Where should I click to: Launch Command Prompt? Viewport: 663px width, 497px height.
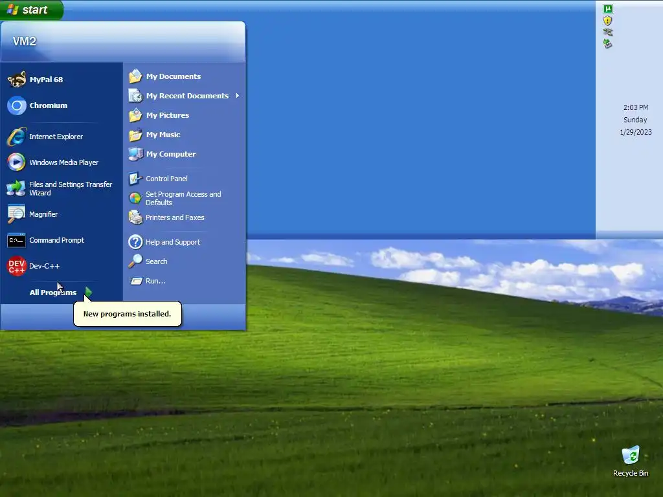coord(62,240)
